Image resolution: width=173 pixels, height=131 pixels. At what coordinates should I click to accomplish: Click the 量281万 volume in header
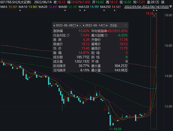pyautogui.click(x=153, y=2)
